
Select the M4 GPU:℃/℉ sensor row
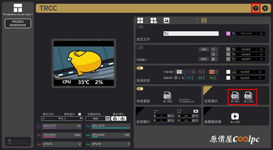point(108,126)
